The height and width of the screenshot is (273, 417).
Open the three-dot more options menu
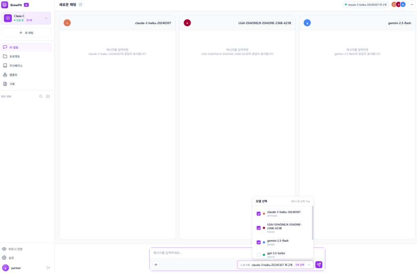[411, 4]
